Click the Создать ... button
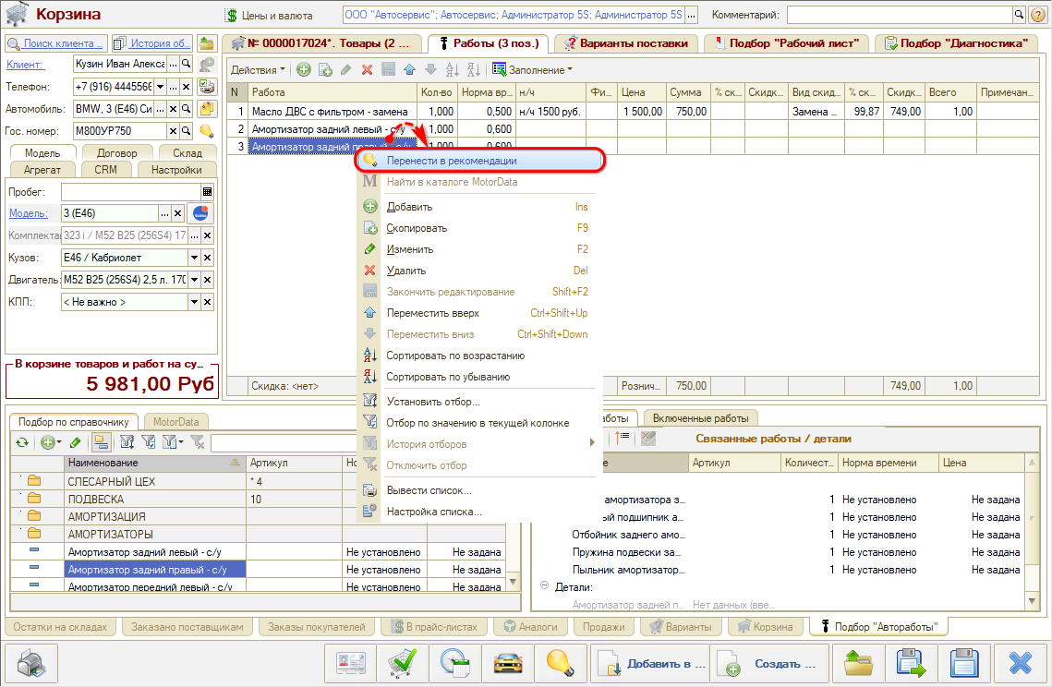The image size is (1052, 687). (769, 664)
